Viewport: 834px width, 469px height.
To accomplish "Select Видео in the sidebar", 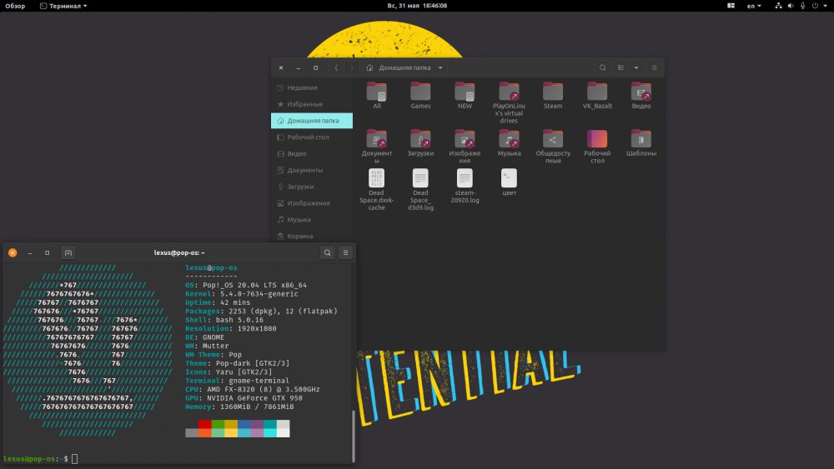I will click(x=312, y=153).
